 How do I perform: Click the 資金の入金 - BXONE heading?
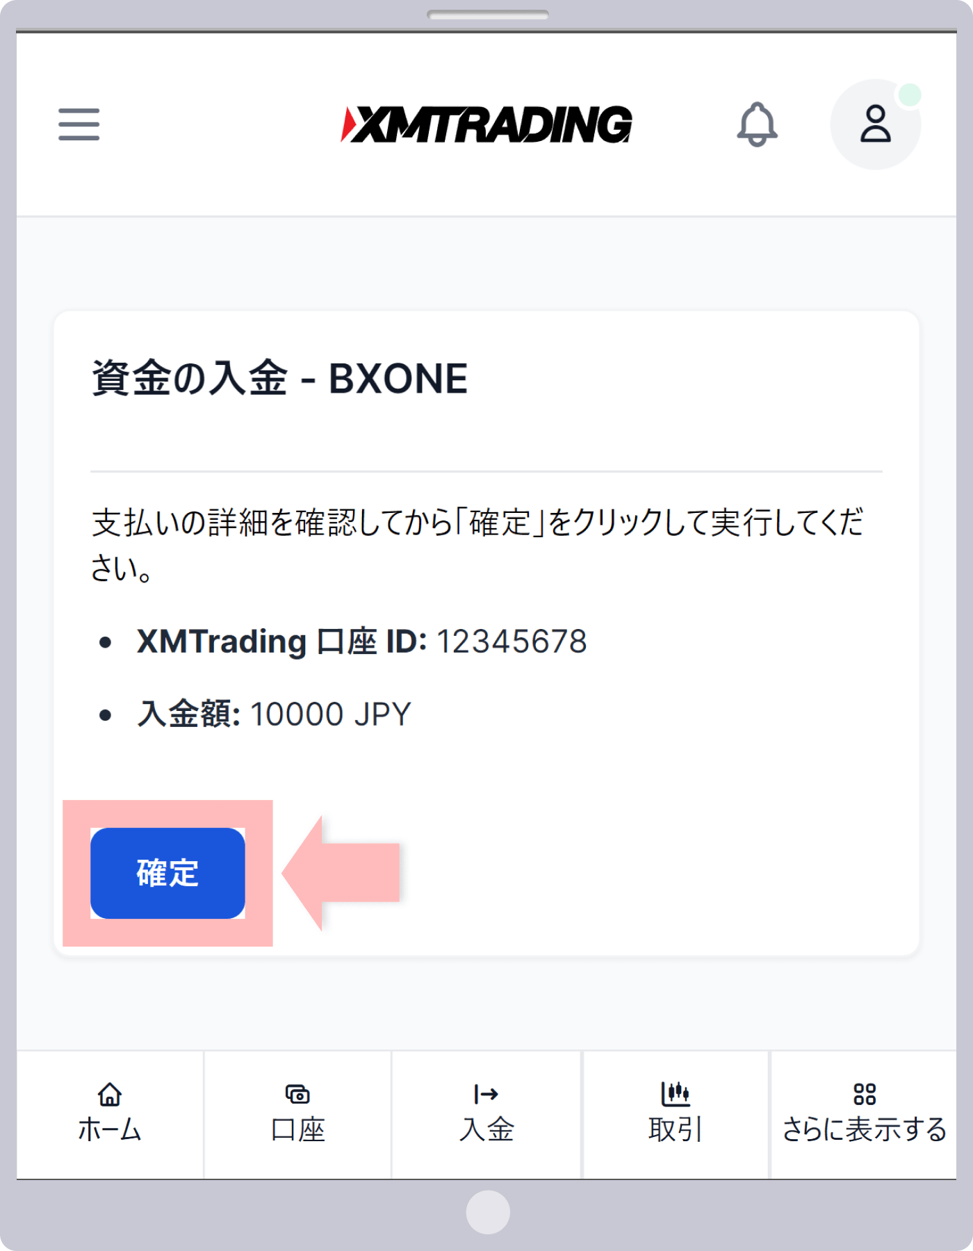tap(279, 379)
